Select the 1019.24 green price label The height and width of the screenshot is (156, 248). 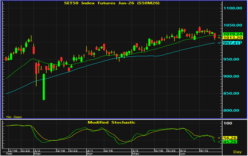pyautogui.click(x=233, y=34)
